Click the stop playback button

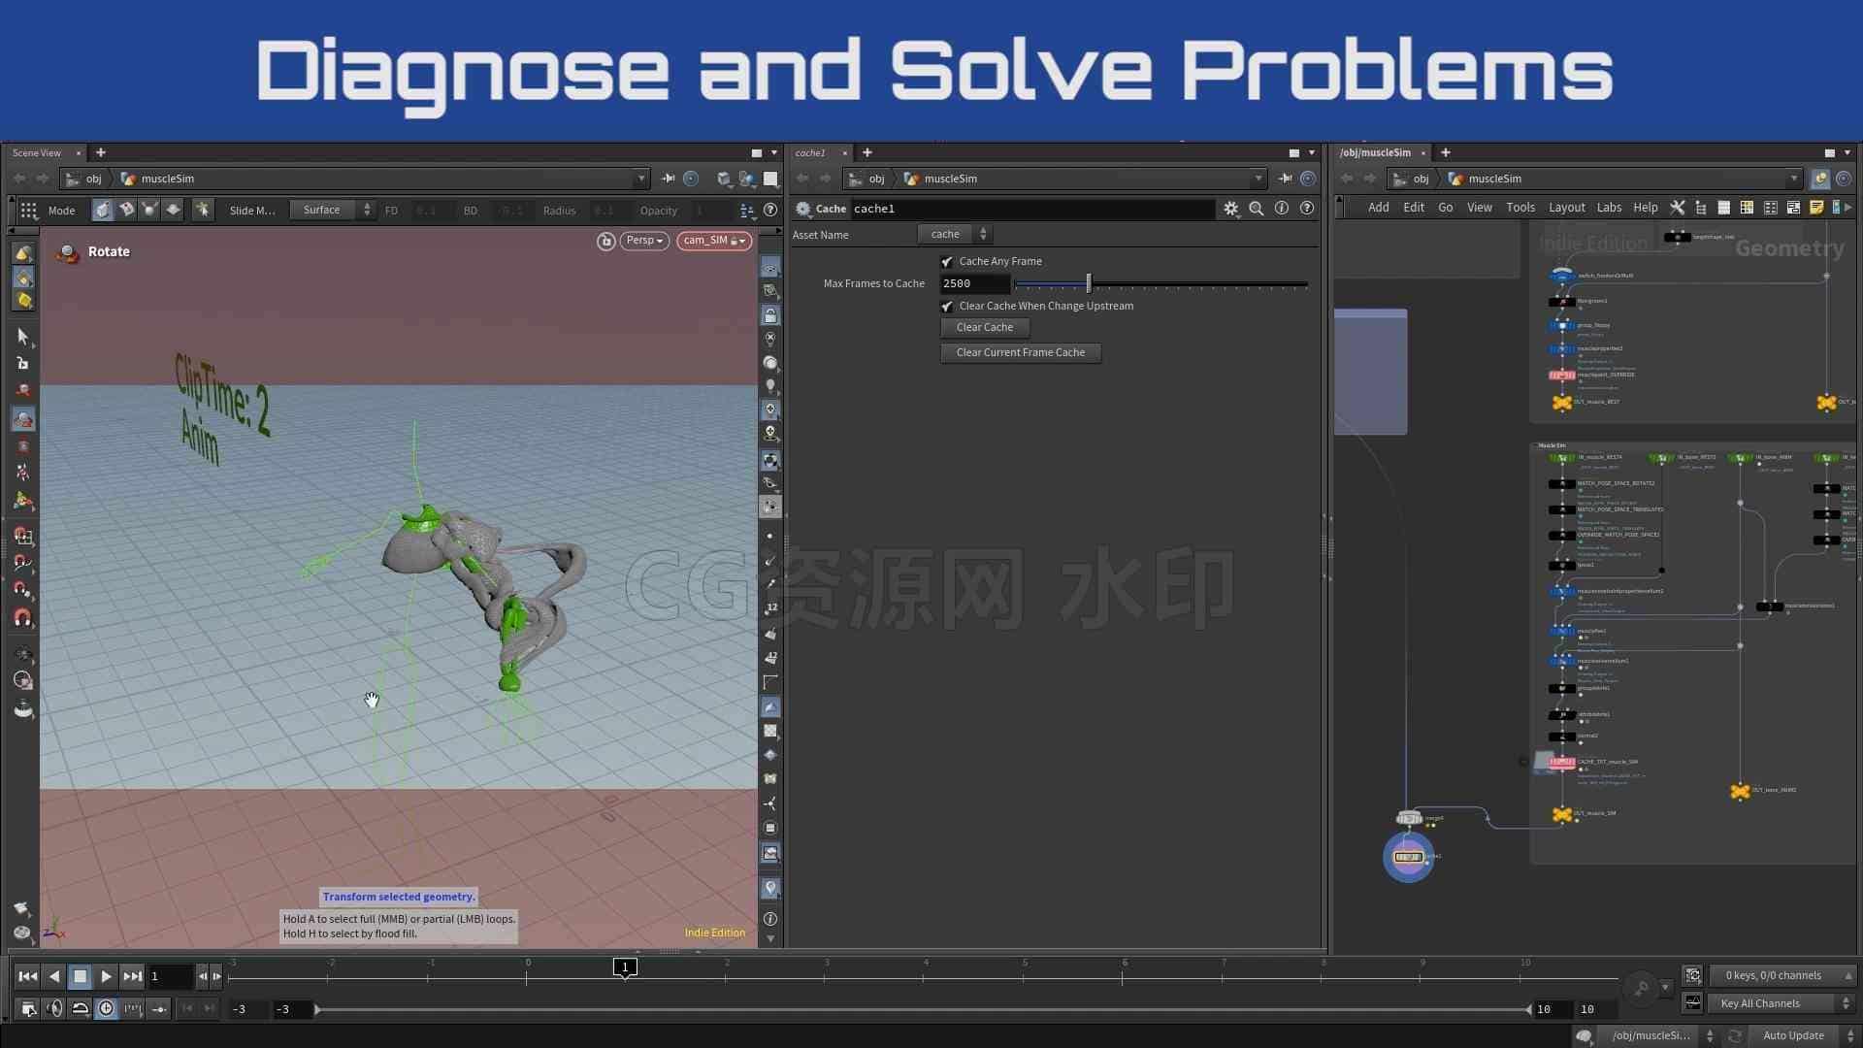coord(81,976)
